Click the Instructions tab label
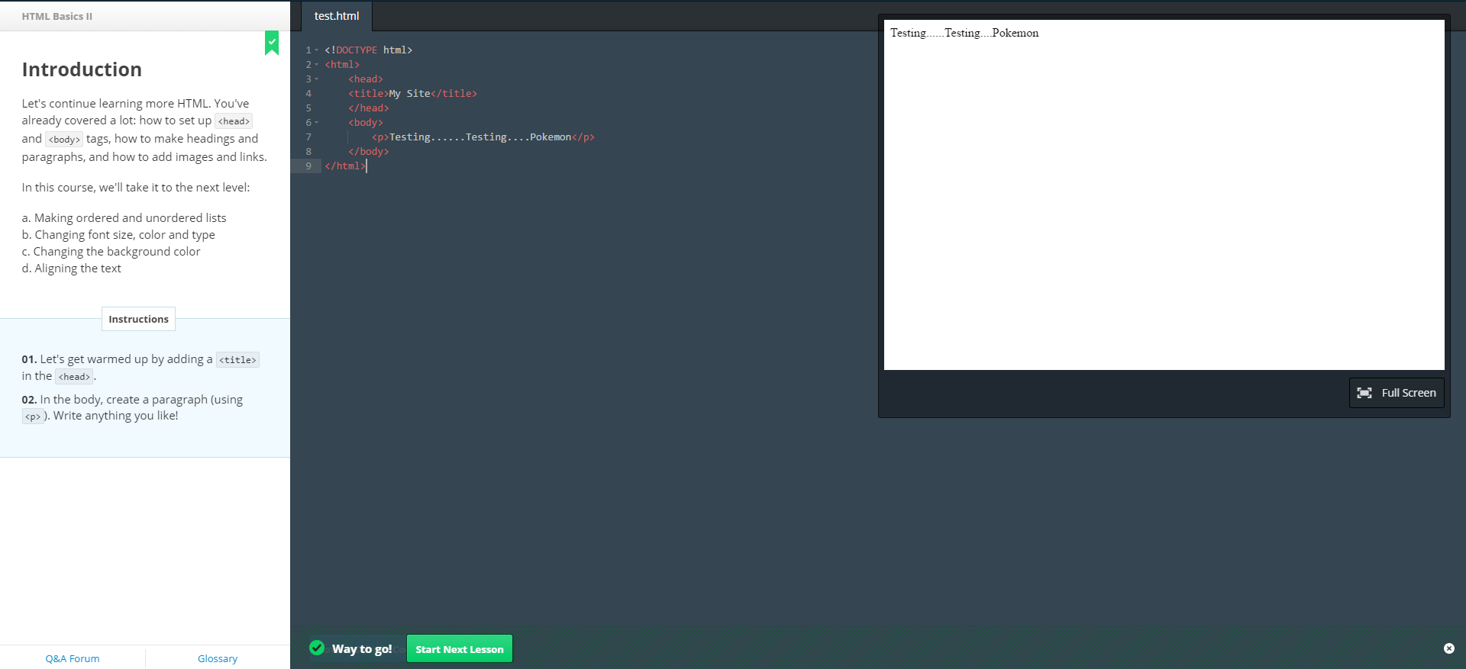Viewport: 1466px width, 669px height. tap(138, 319)
